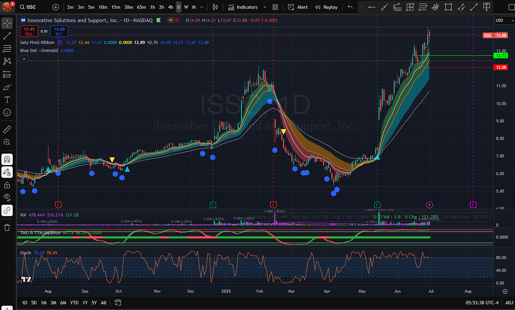Click the trash remove objects icon
The image size is (515, 310).
click(x=7, y=227)
